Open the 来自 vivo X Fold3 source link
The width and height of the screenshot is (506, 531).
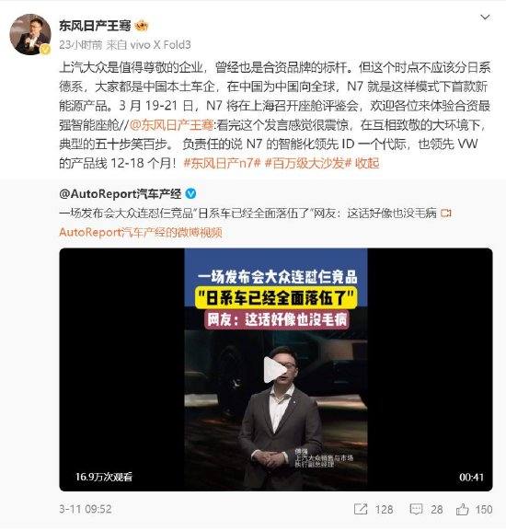click(149, 45)
